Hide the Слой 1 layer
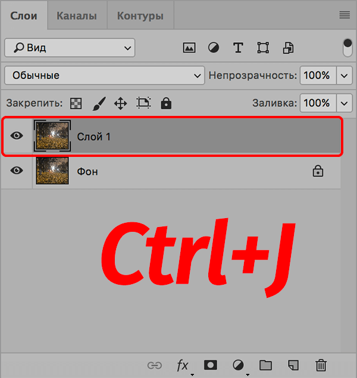 pyautogui.click(x=17, y=136)
